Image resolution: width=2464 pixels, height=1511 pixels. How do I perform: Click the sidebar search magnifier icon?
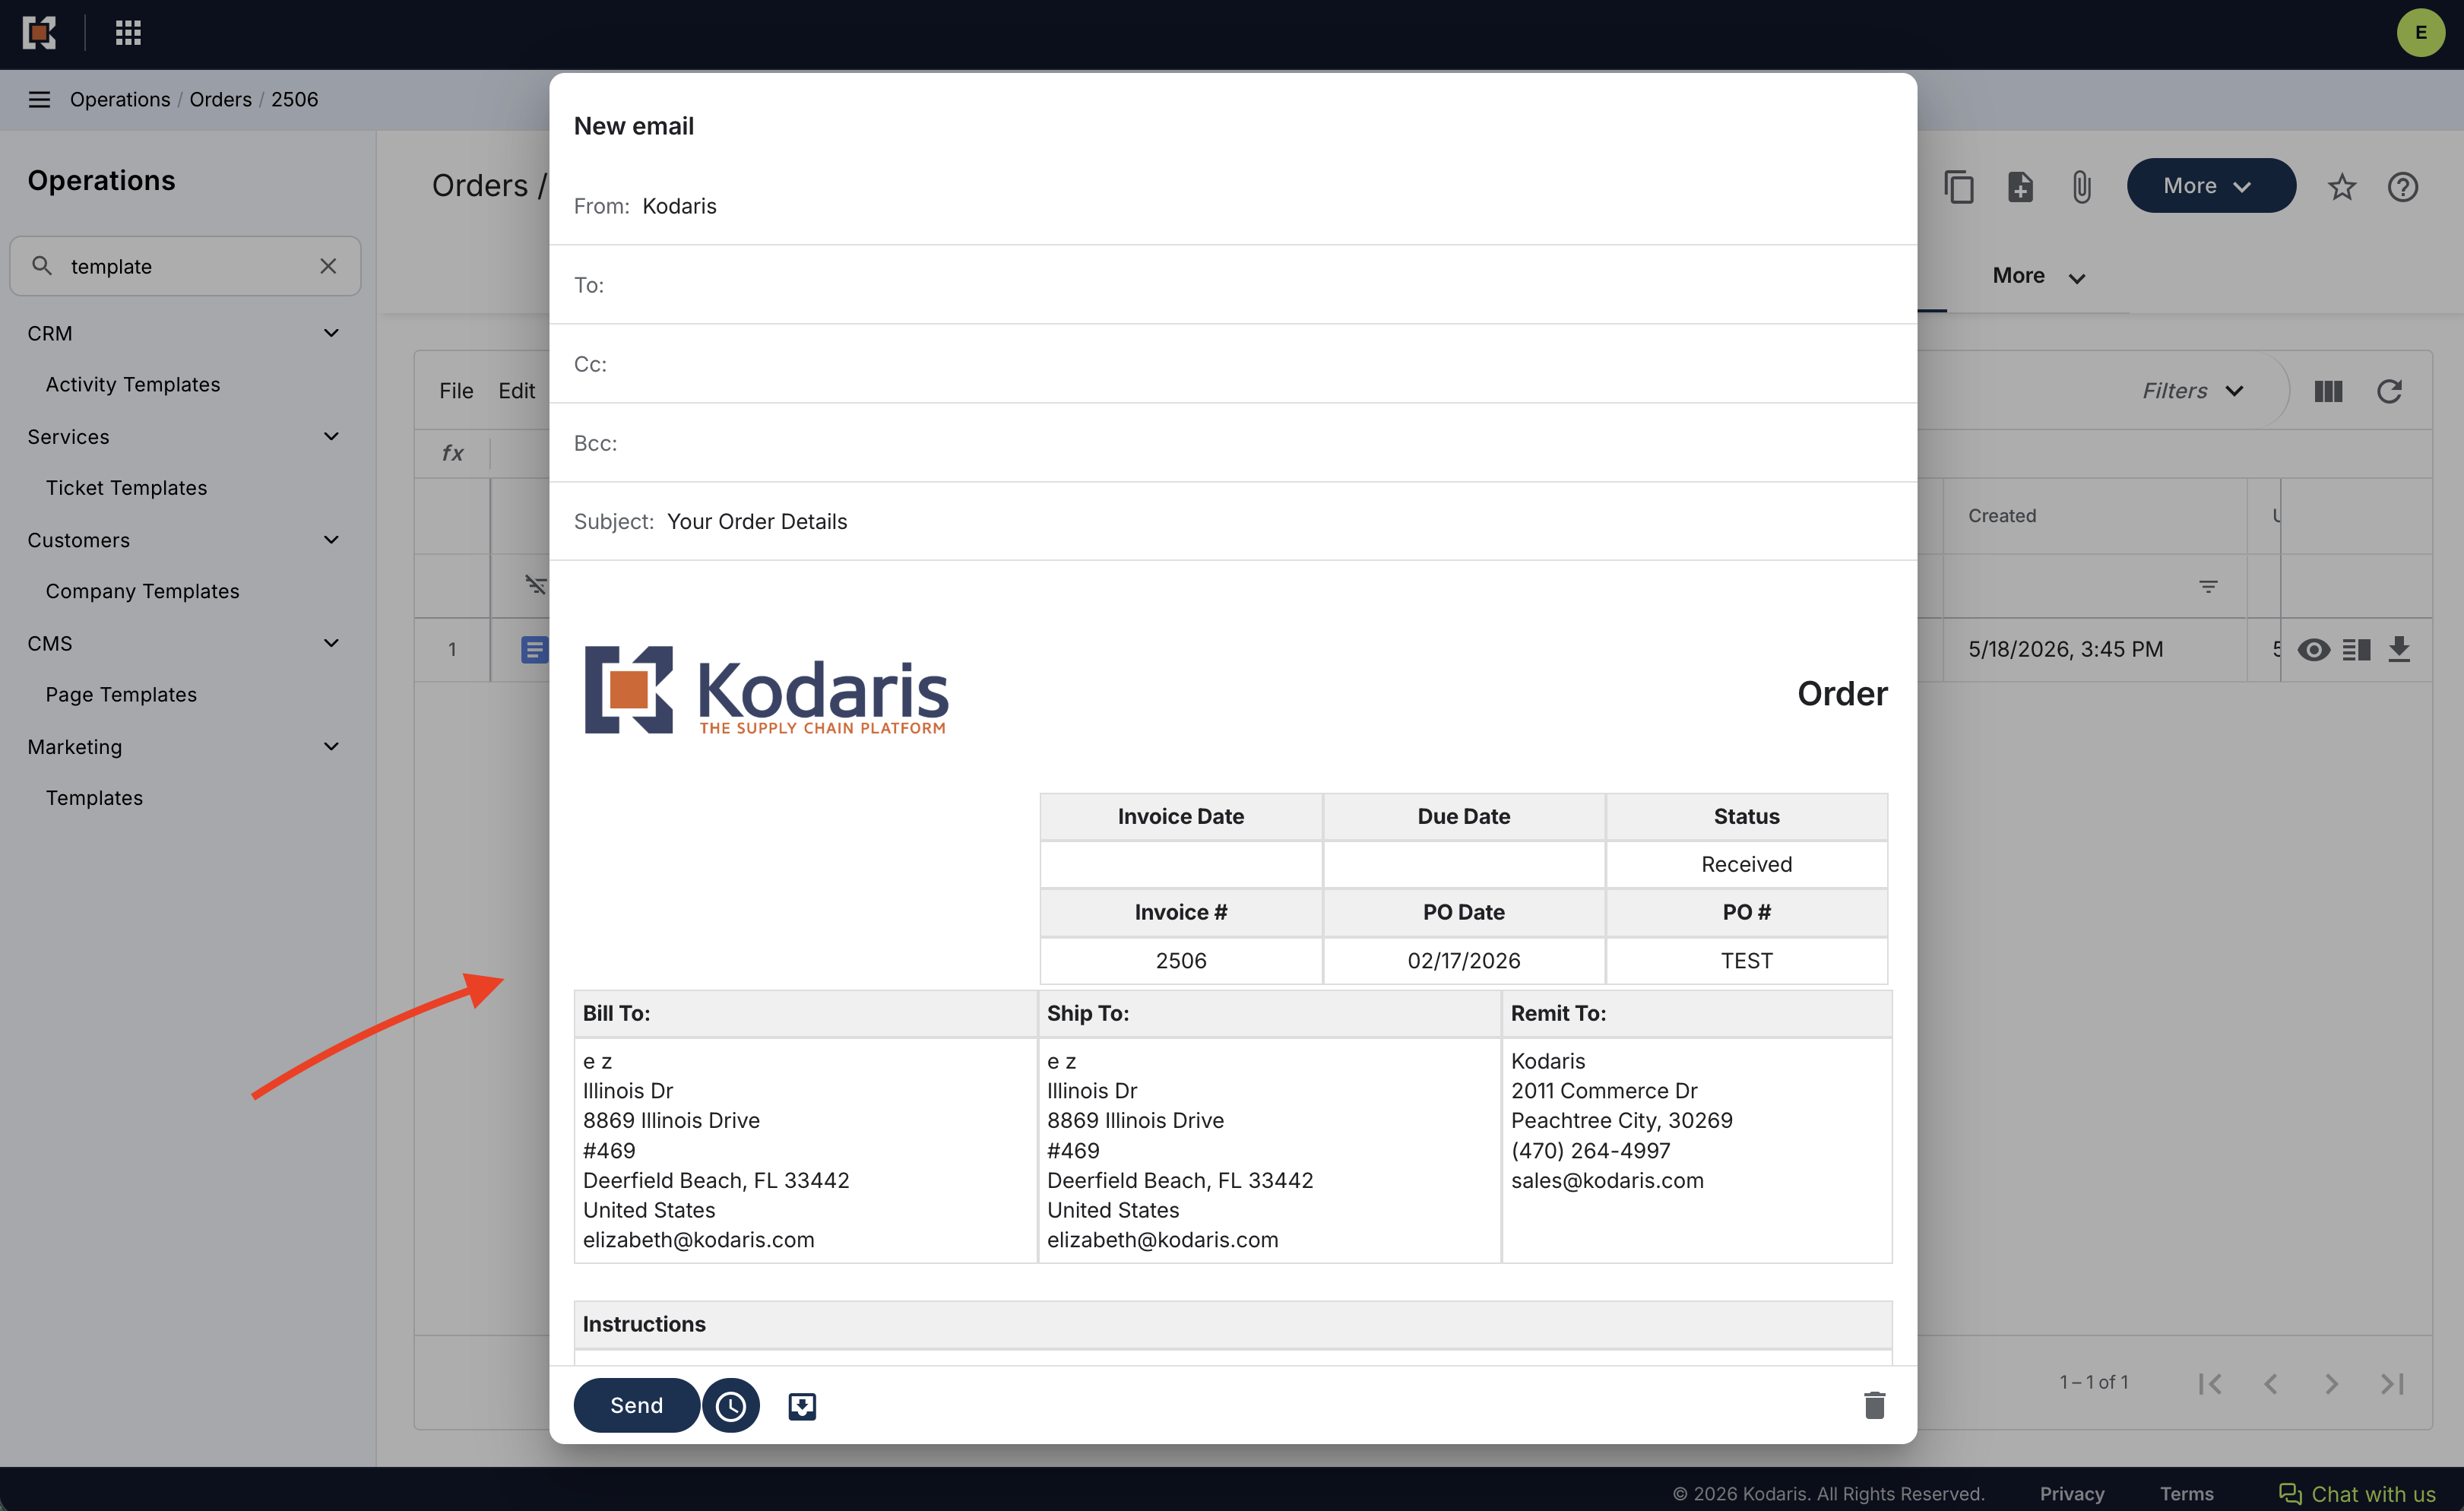(42, 265)
